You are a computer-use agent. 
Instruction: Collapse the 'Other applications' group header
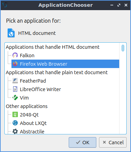point(27,106)
